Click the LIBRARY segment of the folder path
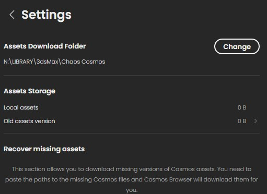The image size is (267, 194). pos(22,62)
